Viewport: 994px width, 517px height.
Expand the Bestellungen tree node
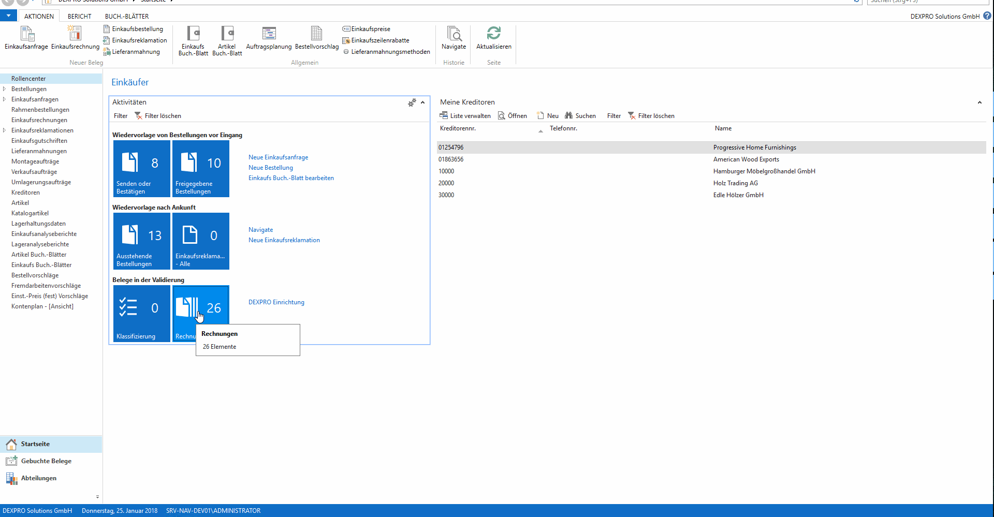tap(5, 89)
